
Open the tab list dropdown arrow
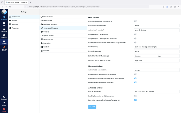pyautogui.click(x=179, y=2)
